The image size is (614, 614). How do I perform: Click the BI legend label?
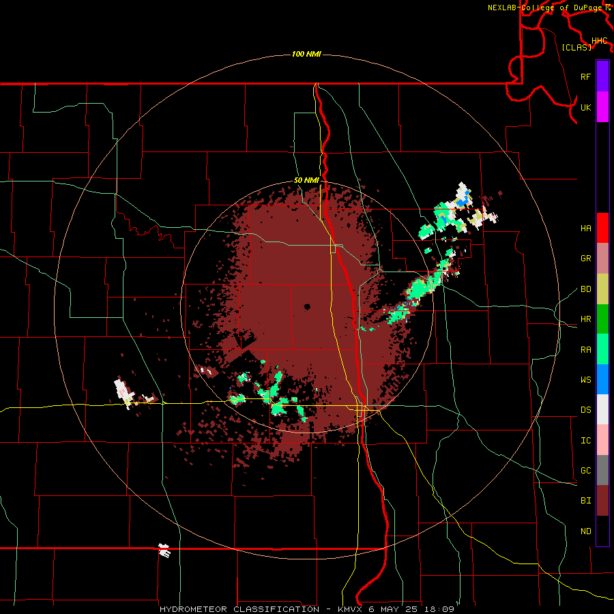(x=585, y=501)
